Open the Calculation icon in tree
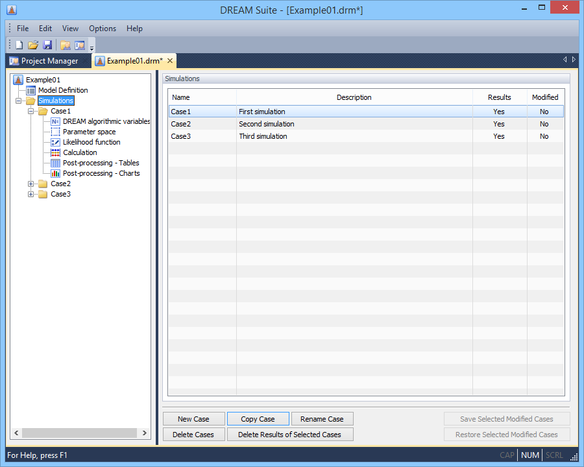Image resolution: width=584 pixels, height=467 pixels. 56,152
